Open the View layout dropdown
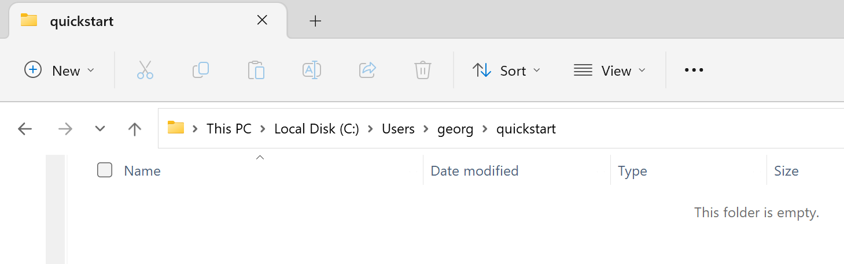The height and width of the screenshot is (264, 844). [x=609, y=70]
